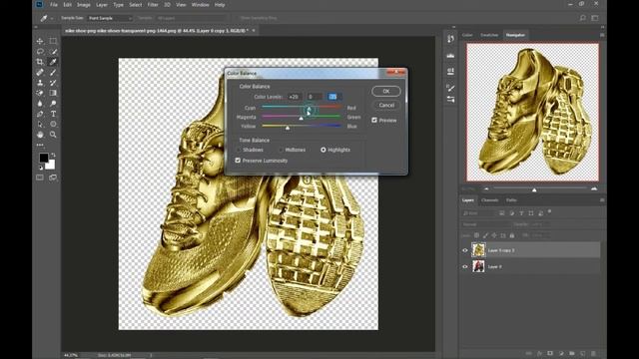Select the Highlights radio button
Viewport: 639px width, 359px height.
tap(323, 150)
